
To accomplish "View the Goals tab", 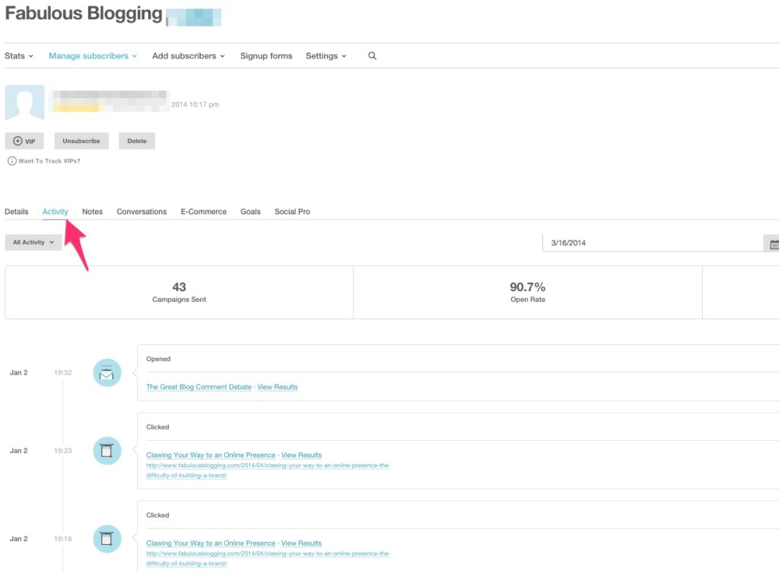I will click(x=250, y=211).
